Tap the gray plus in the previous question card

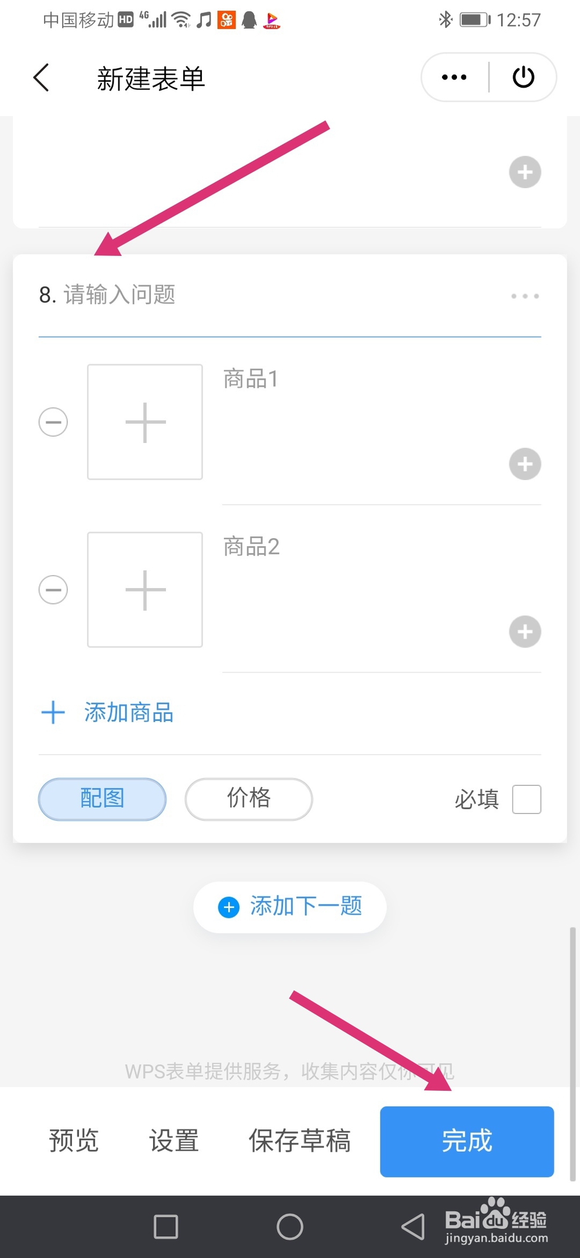tap(525, 172)
